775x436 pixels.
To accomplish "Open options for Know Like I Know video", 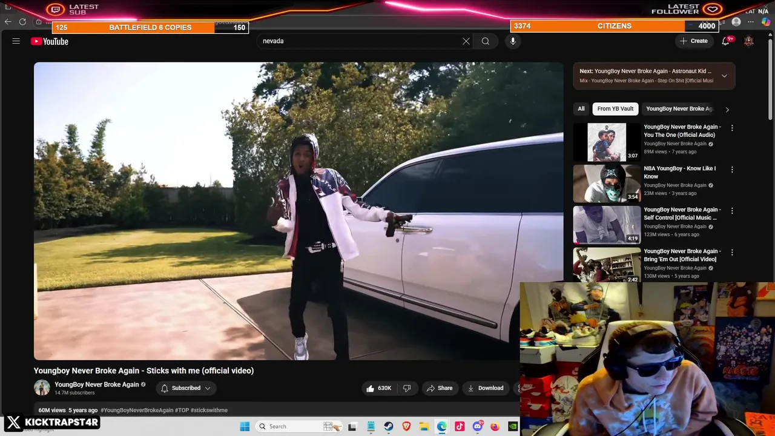I will pyautogui.click(x=732, y=170).
